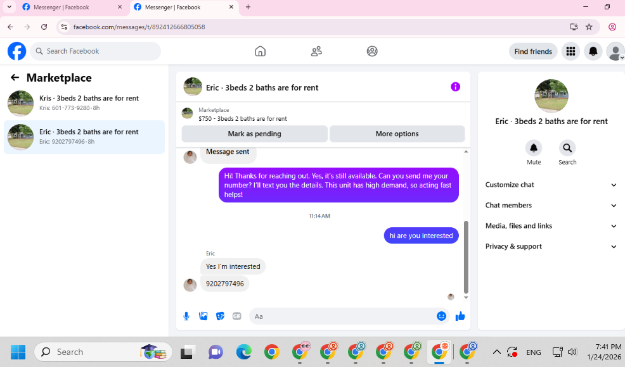Reload the page with the refresh icon
625x367 pixels.
tap(44, 27)
